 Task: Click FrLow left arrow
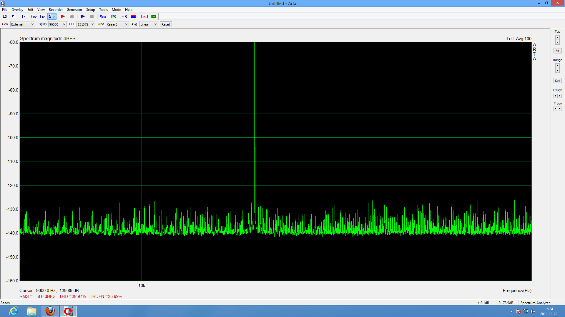point(555,109)
